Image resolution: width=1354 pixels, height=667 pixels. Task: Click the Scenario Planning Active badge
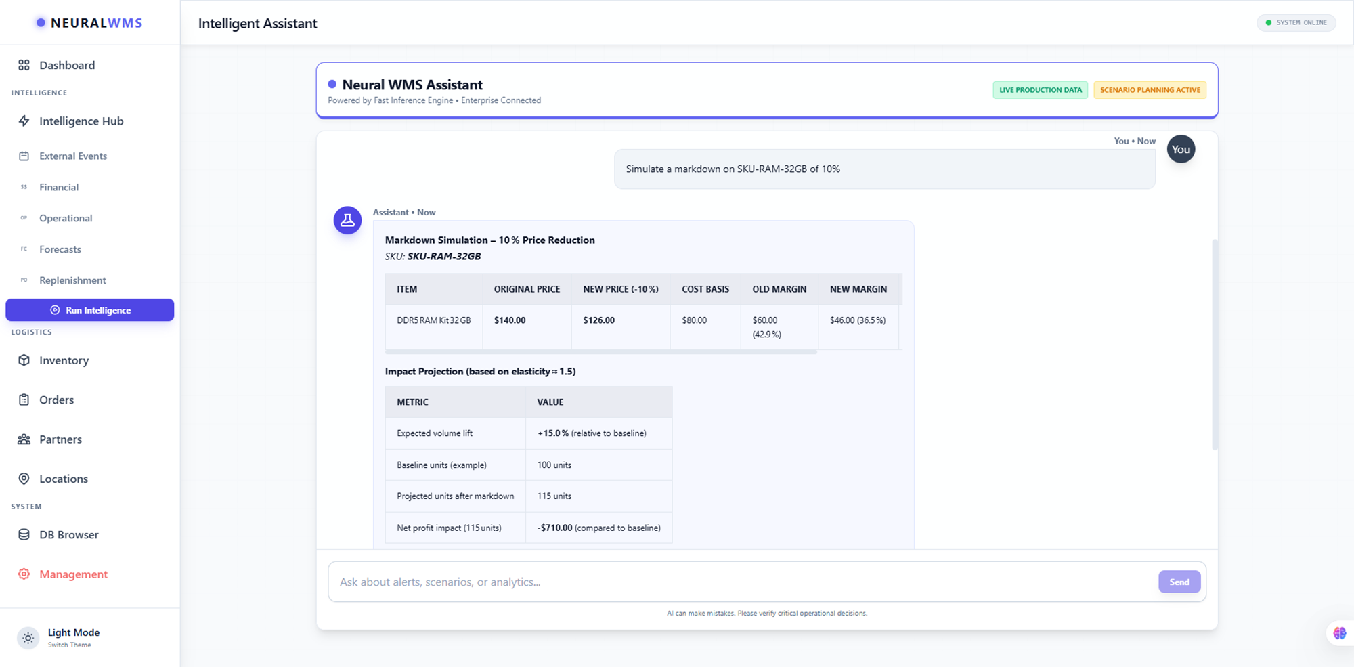[1150, 90]
